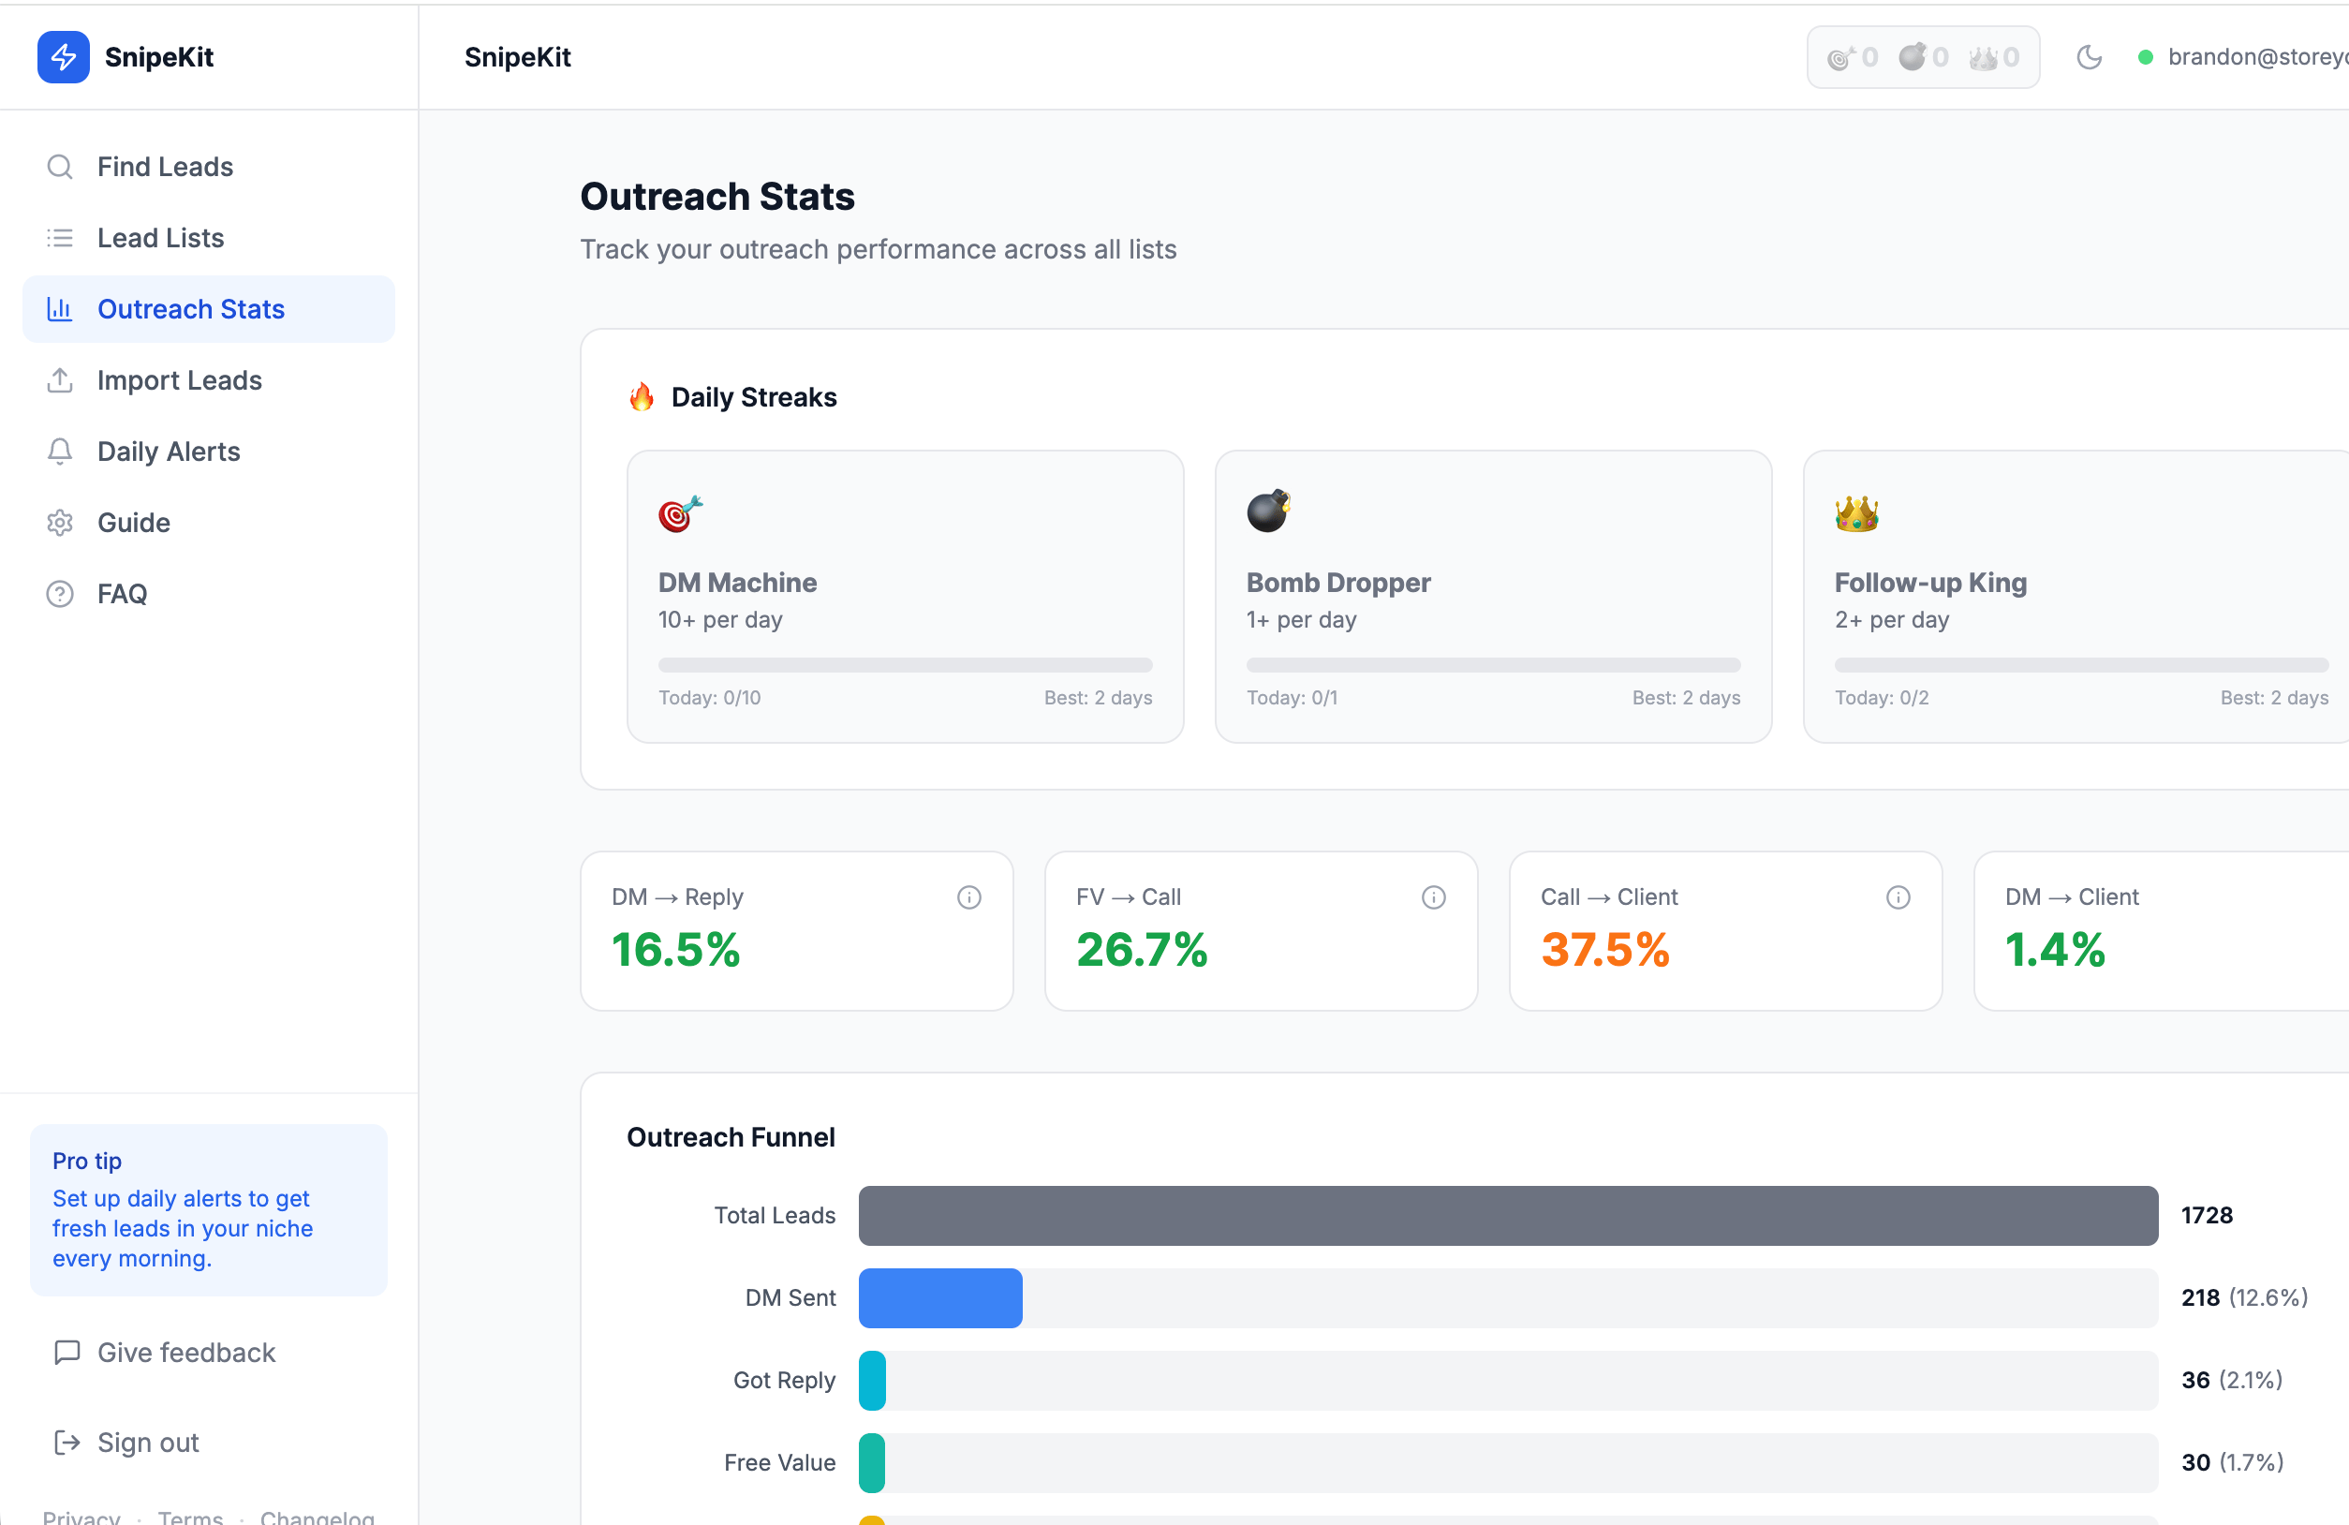Click Sign out button

pyautogui.click(x=148, y=1442)
